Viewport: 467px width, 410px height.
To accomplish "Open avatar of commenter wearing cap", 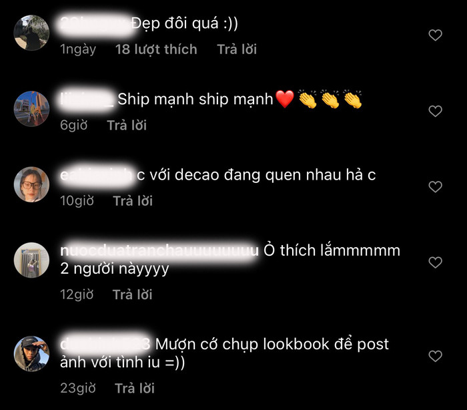I will (x=31, y=354).
